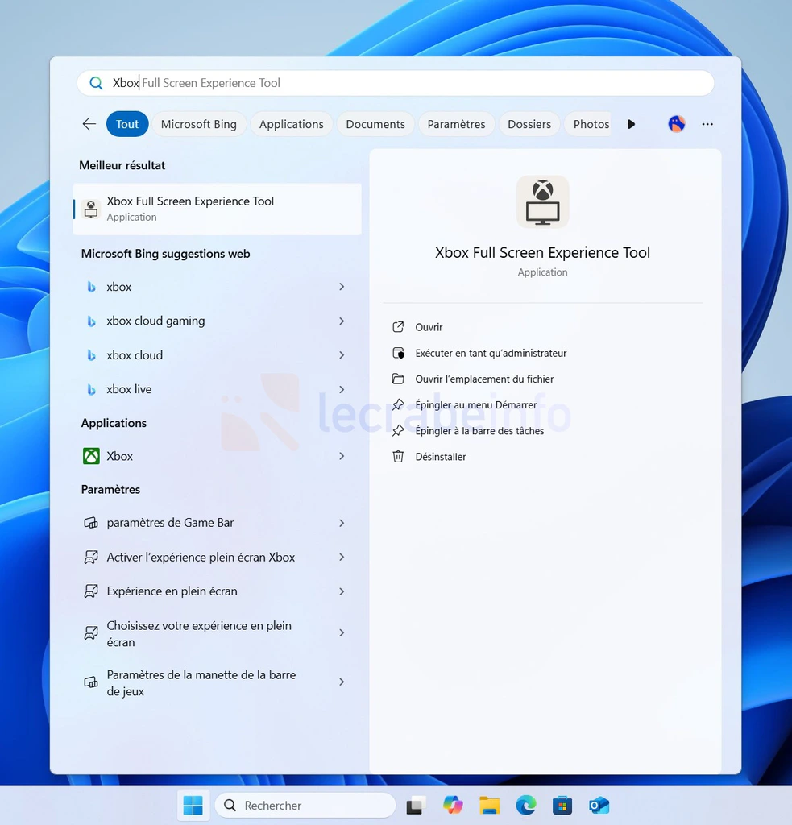
Task: Select the Paramètres filter tab
Action: (x=456, y=124)
